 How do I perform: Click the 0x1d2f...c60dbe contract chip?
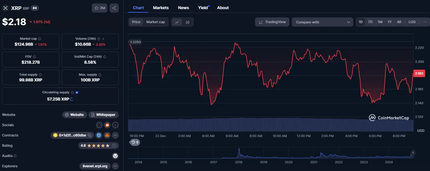(72, 135)
